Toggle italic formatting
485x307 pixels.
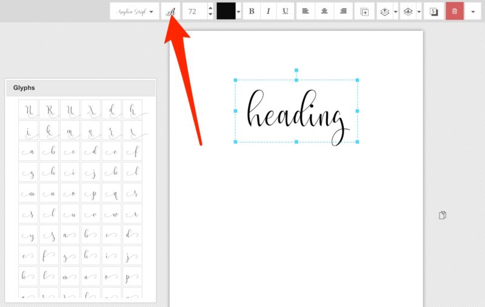coord(269,12)
